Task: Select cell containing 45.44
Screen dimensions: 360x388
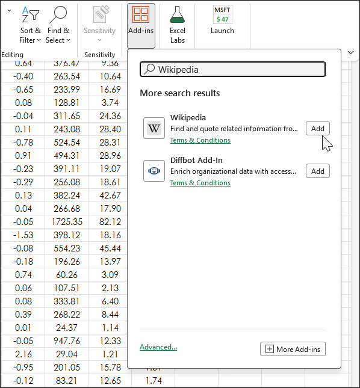Action: [110, 248]
